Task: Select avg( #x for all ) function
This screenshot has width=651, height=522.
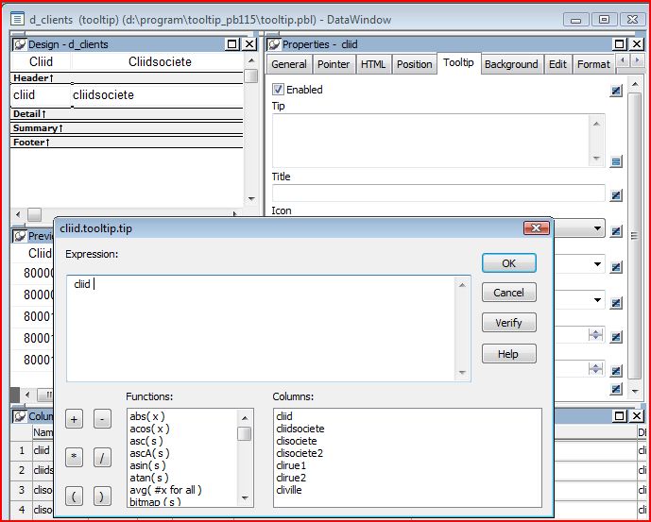Action: (x=165, y=490)
